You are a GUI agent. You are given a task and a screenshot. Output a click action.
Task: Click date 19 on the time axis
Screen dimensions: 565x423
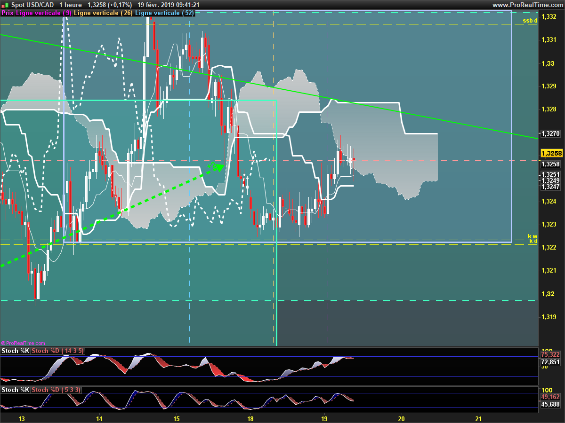324,418
